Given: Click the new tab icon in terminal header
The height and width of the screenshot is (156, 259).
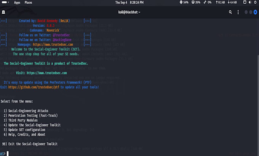Looking at the screenshot, I should coord(3,12).
